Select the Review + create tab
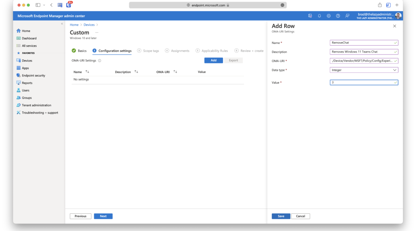This screenshot has width=416, height=231. click(x=249, y=51)
